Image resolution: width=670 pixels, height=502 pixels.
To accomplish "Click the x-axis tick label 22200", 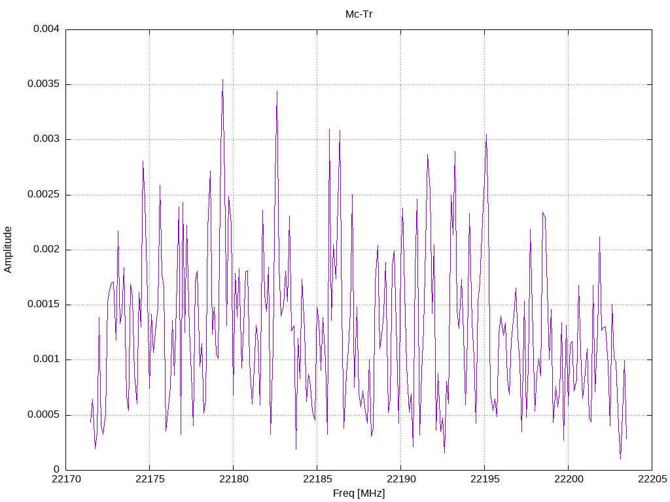I will 569,479.
